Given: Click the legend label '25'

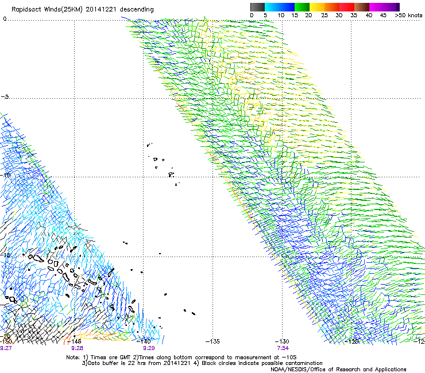Looking at the screenshot, I should (324, 15).
